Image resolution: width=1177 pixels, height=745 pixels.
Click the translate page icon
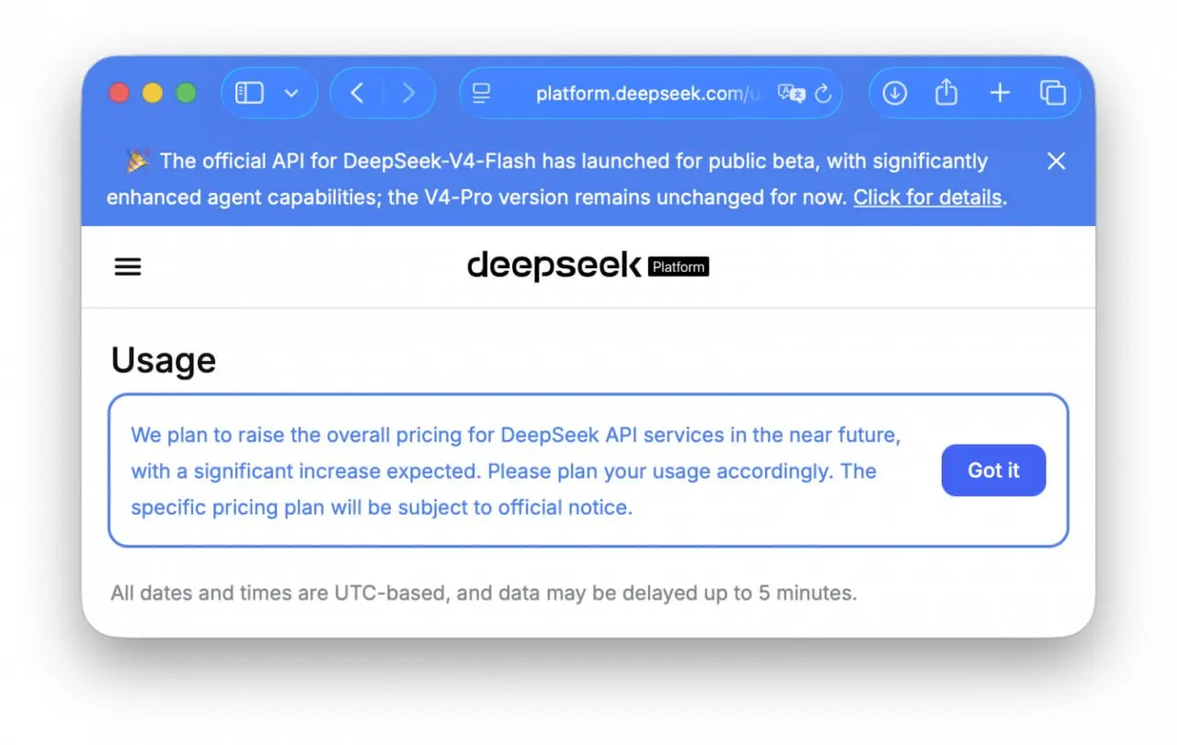[791, 93]
